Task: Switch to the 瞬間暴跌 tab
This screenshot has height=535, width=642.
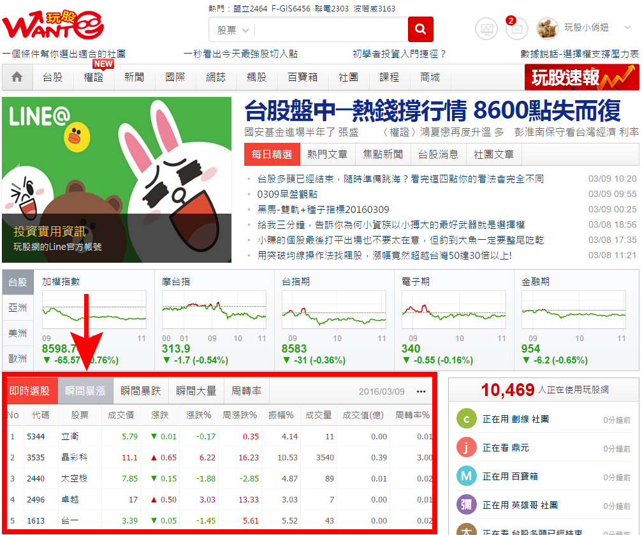Action: [x=142, y=392]
